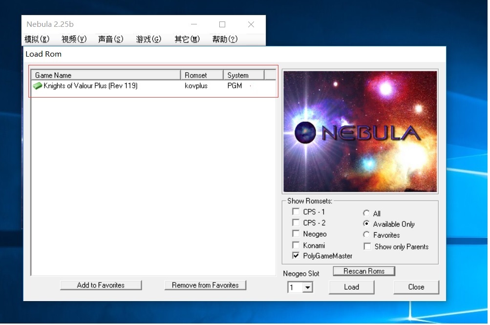Maximize the Nebula 2.25b window

pos(222,24)
